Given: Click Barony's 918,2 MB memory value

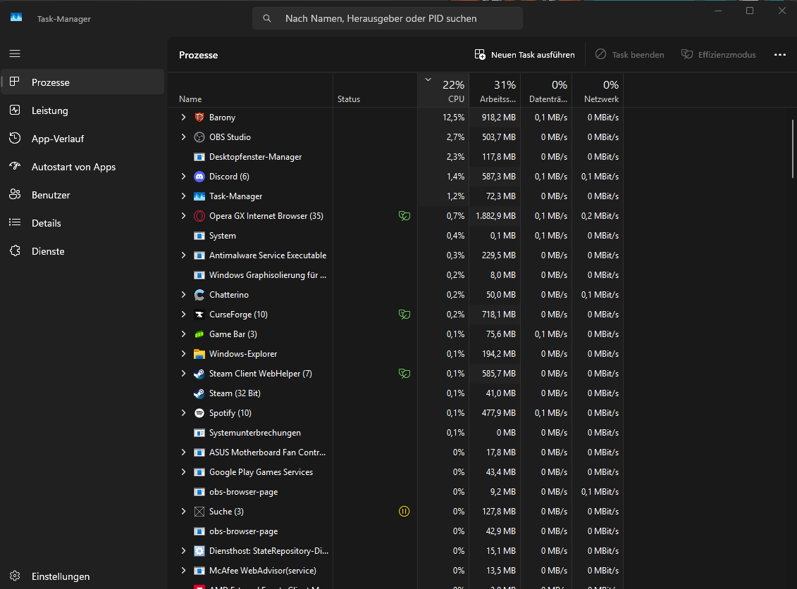Looking at the screenshot, I should pos(499,118).
